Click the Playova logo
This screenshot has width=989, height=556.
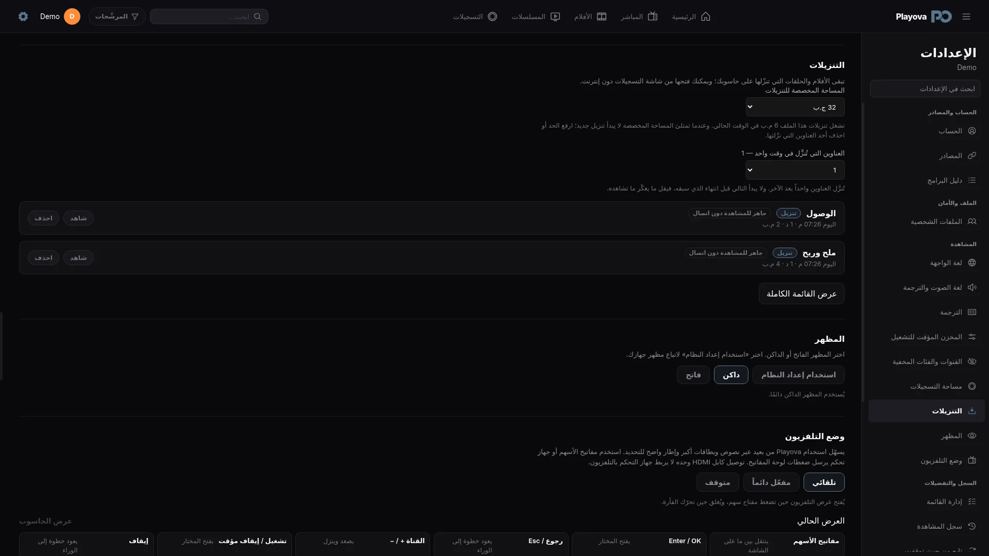click(924, 16)
